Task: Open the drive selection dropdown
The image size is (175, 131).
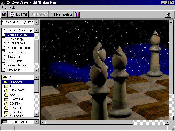Action: tap(36, 122)
